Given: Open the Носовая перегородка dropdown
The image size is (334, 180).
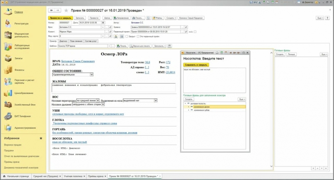Looking at the screenshot, I should (x=98, y=101).
